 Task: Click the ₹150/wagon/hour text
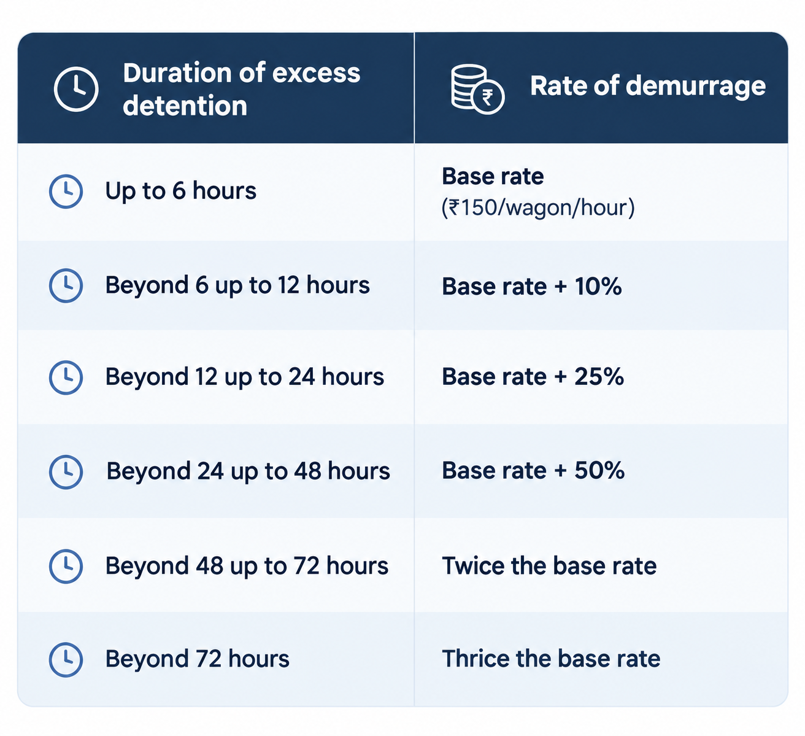click(x=538, y=208)
